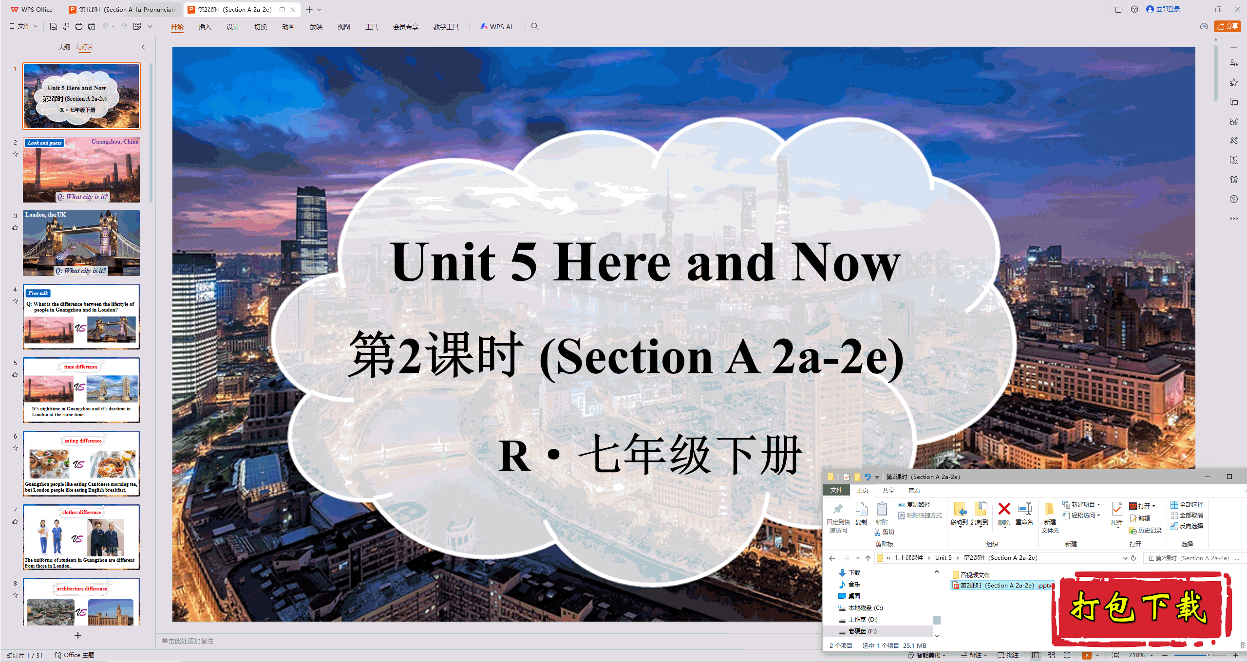The image size is (1247, 662).
Task: Start the slideshow with the orange play icon
Action: (x=1087, y=655)
